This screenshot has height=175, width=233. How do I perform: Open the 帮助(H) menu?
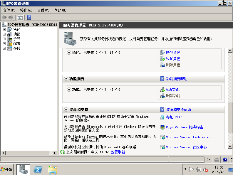[60, 10]
